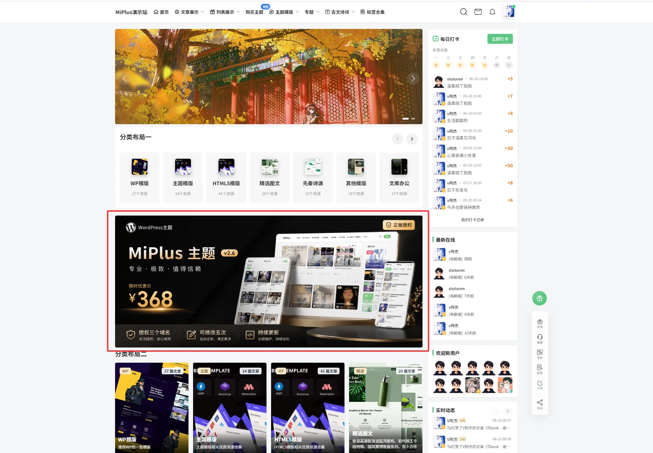This screenshot has width=653, height=453.
Task: Open the 公告 announcement icon
Action: (540, 385)
